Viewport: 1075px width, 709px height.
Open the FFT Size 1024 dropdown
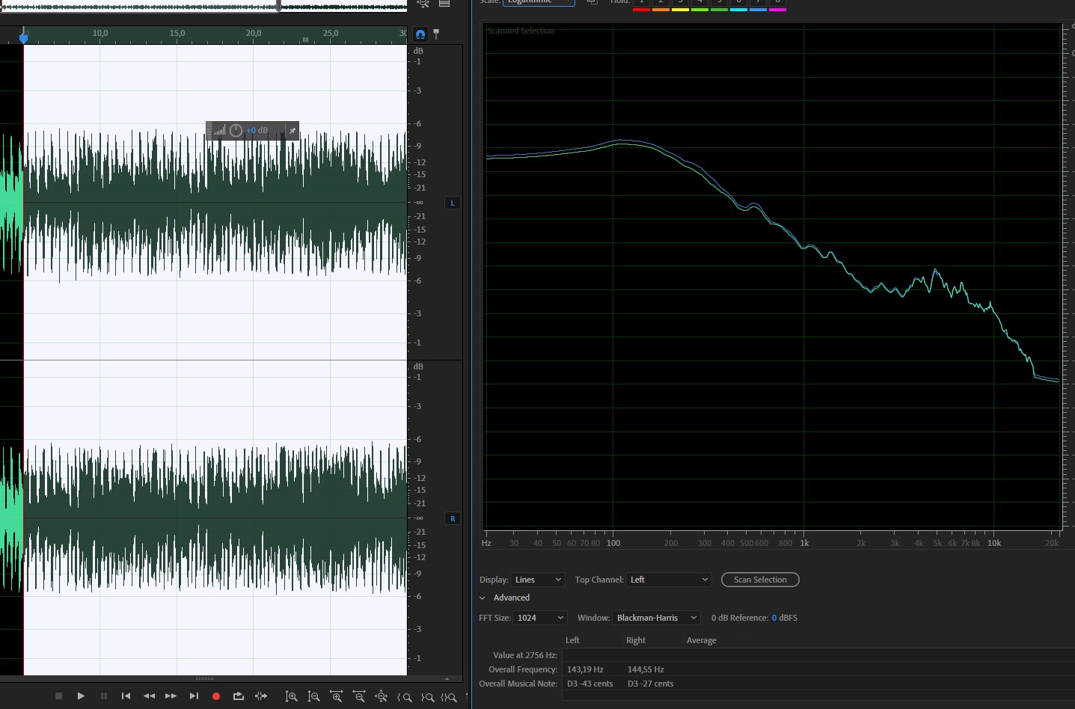point(540,618)
